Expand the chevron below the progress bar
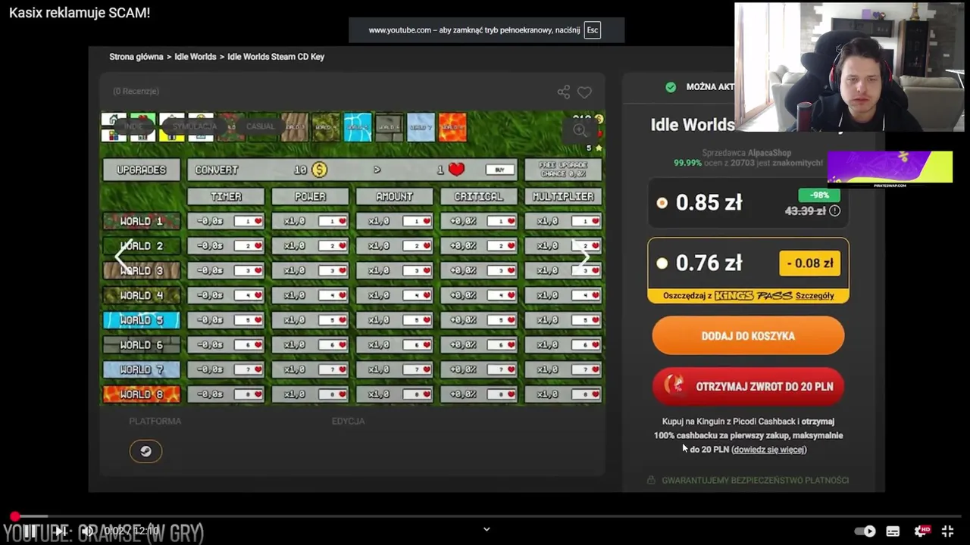 [487, 530]
